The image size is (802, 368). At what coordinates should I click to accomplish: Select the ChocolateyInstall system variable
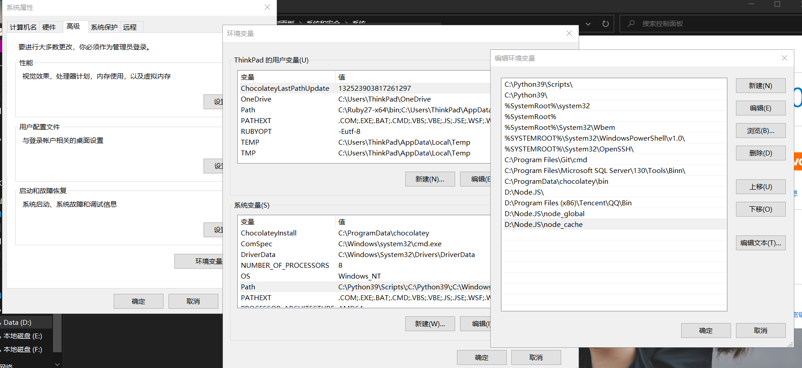(364, 233)
